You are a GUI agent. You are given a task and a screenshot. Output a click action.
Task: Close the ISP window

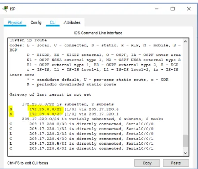point(189,8)
